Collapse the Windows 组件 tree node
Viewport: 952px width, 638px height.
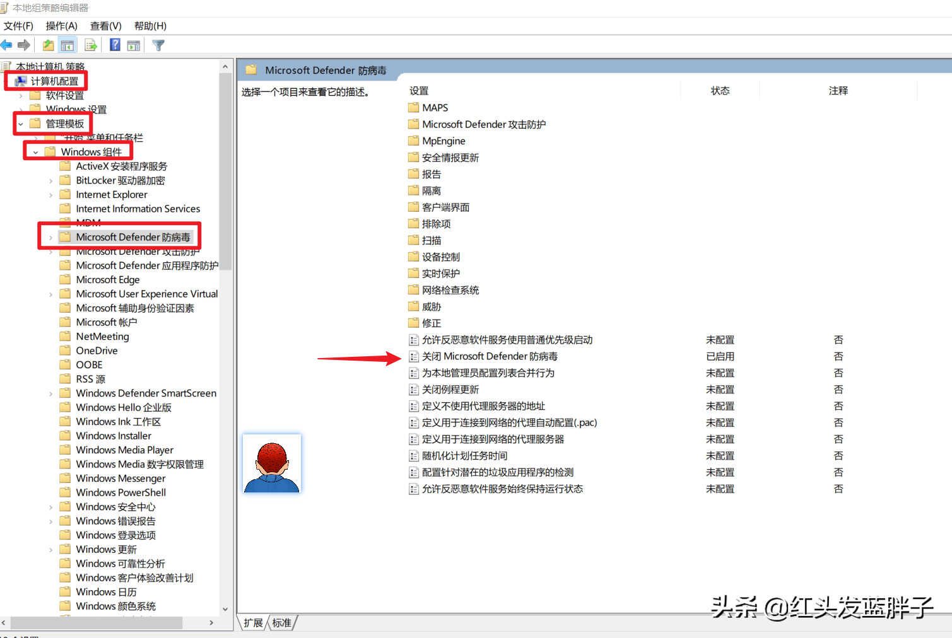(36, 152)
